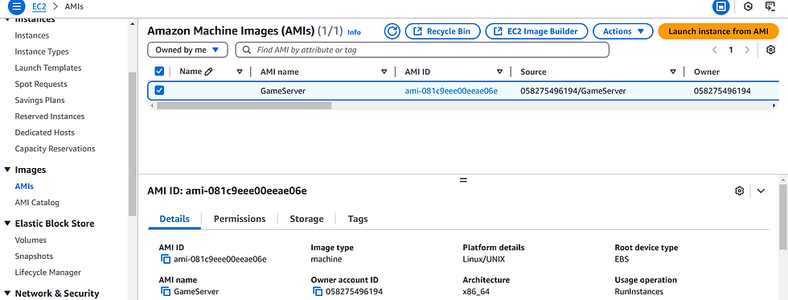Image resolution: width=788 pixels, height=300 pixels.
Task: Open Volumes in the sidebar
Action: pyautogui.click(x=31, y=240)
